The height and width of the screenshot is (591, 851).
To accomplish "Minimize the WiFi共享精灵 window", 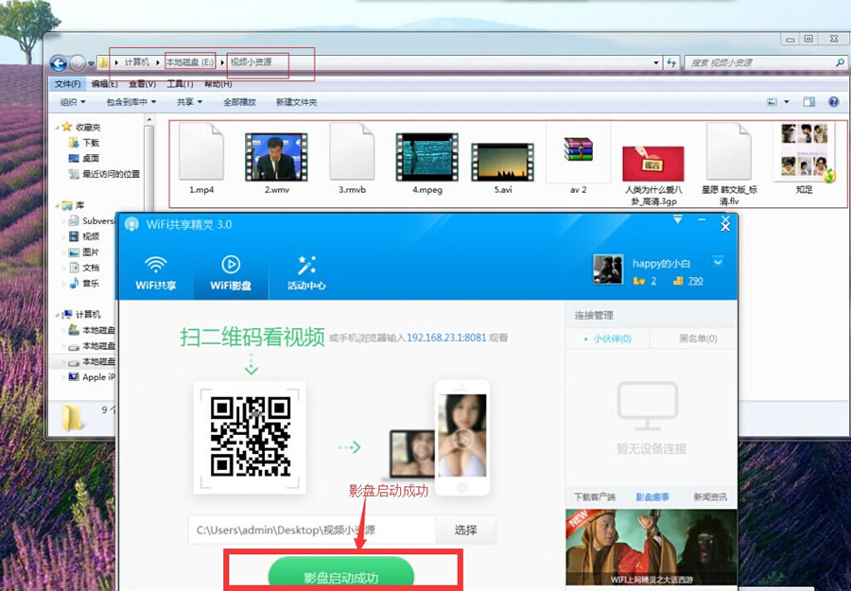I will click(702, 219).
